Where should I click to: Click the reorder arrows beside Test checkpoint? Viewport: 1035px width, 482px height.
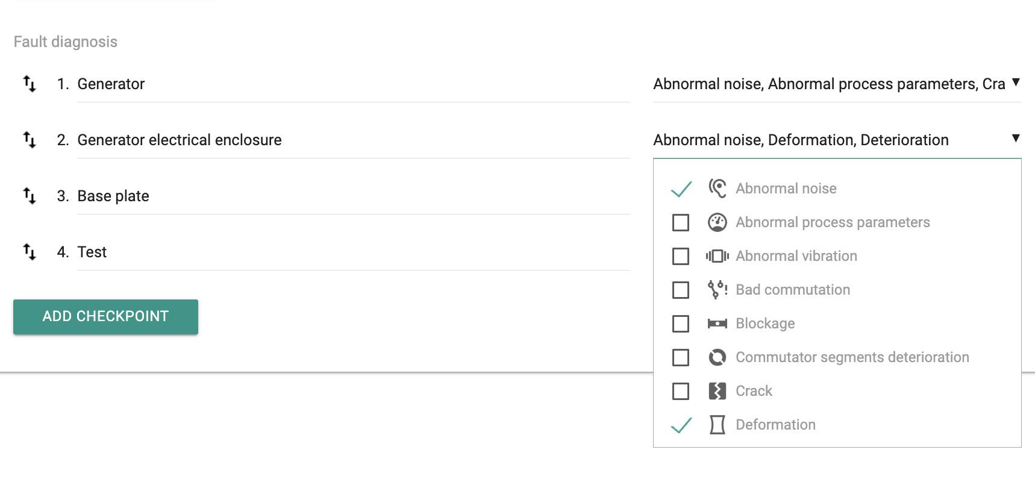29,252
